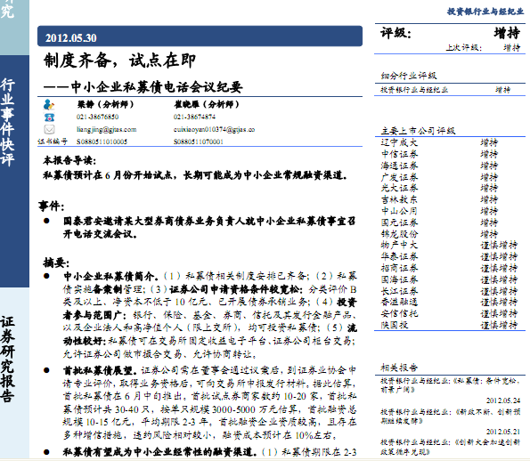530x461 pixels.
Task: Click the envelope email icon
Action: point(49,129)
